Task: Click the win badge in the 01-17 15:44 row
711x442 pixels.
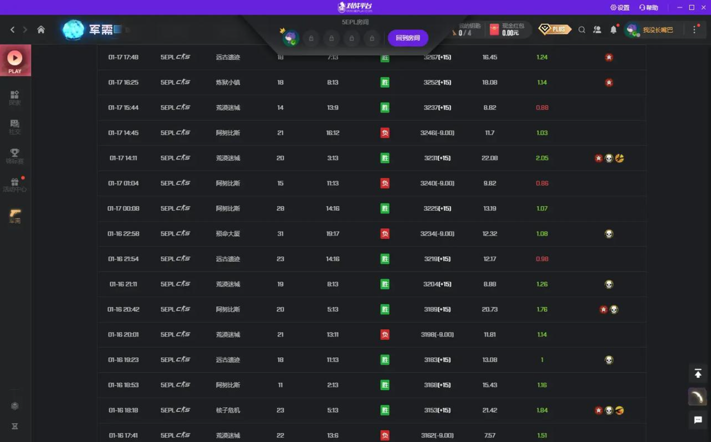Action: pyautogui.click(x=385, y=108)
